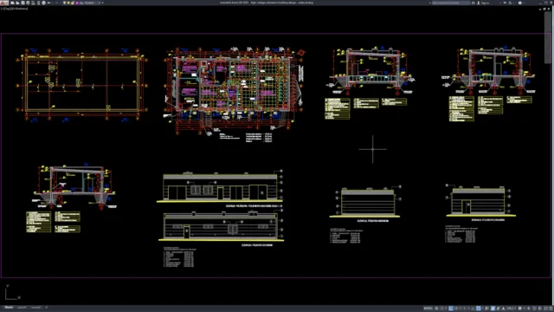Toggle Object snap tracking
554x312 pixels.
click(473, 309)
